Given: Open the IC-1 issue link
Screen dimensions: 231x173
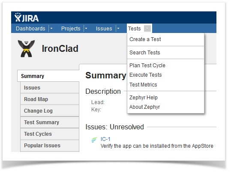Looking at the screenshot, I should point(105,139).
